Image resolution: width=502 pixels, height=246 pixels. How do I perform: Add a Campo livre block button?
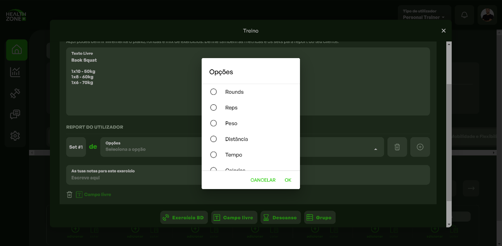click(x=234, y=218)
